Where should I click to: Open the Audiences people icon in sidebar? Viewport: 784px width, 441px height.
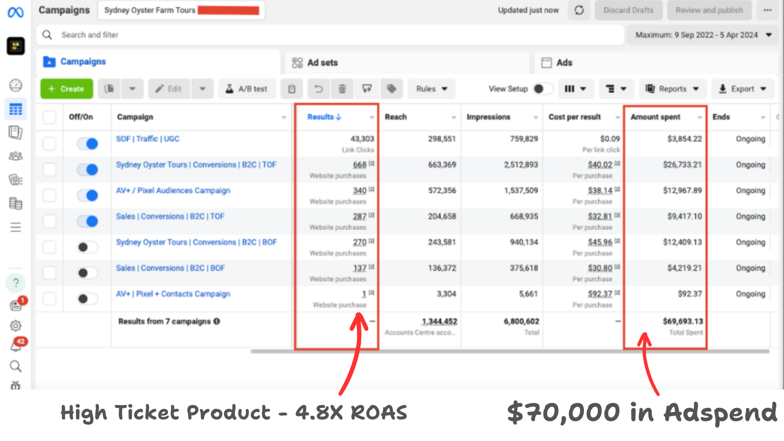point(16,156)
